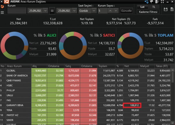Open the hamburger list menu icon

tap(2, 12)
